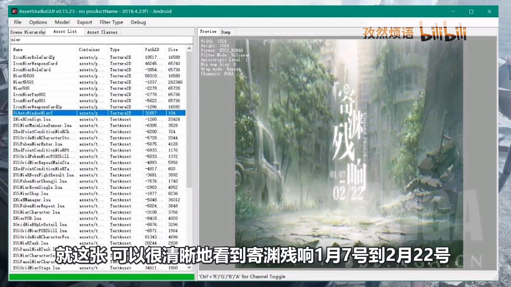Select the XUiNieRTask.lua row

point(98,243)
